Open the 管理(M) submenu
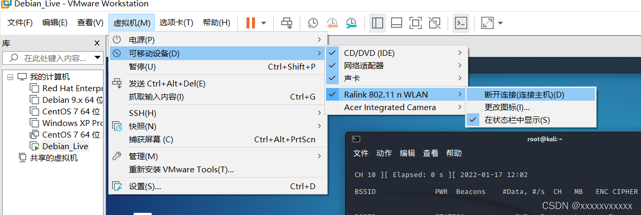 coord(218,156)
